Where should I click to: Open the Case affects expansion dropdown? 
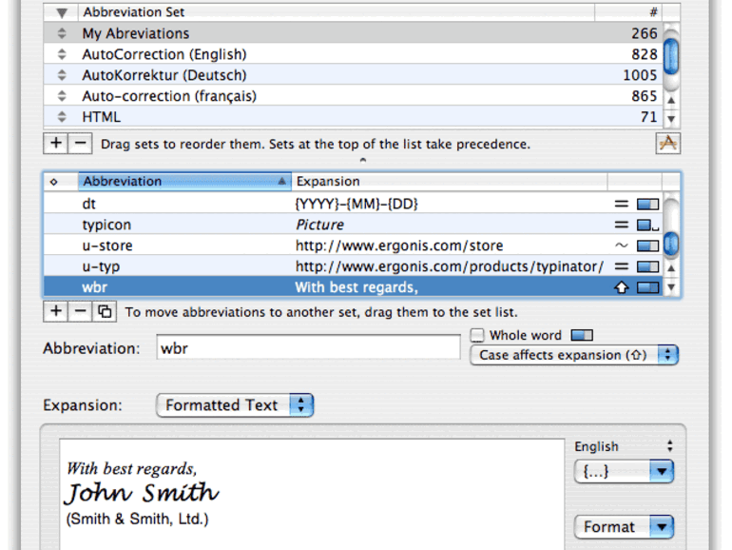coord(574,355)
